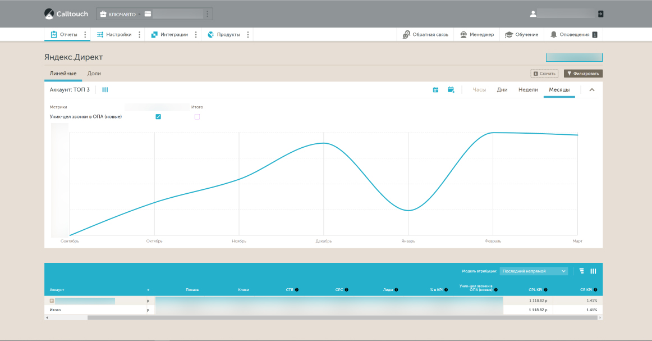Image resolution: width=652 pixels, height=341 pixels.
Task: Click Итого row CPL KPI value
Action: click(x=538, y=310)
